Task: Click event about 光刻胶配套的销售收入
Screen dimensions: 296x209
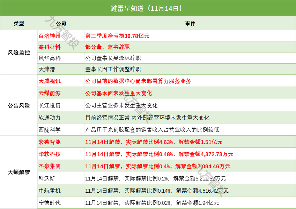Action: coord(152,130)
